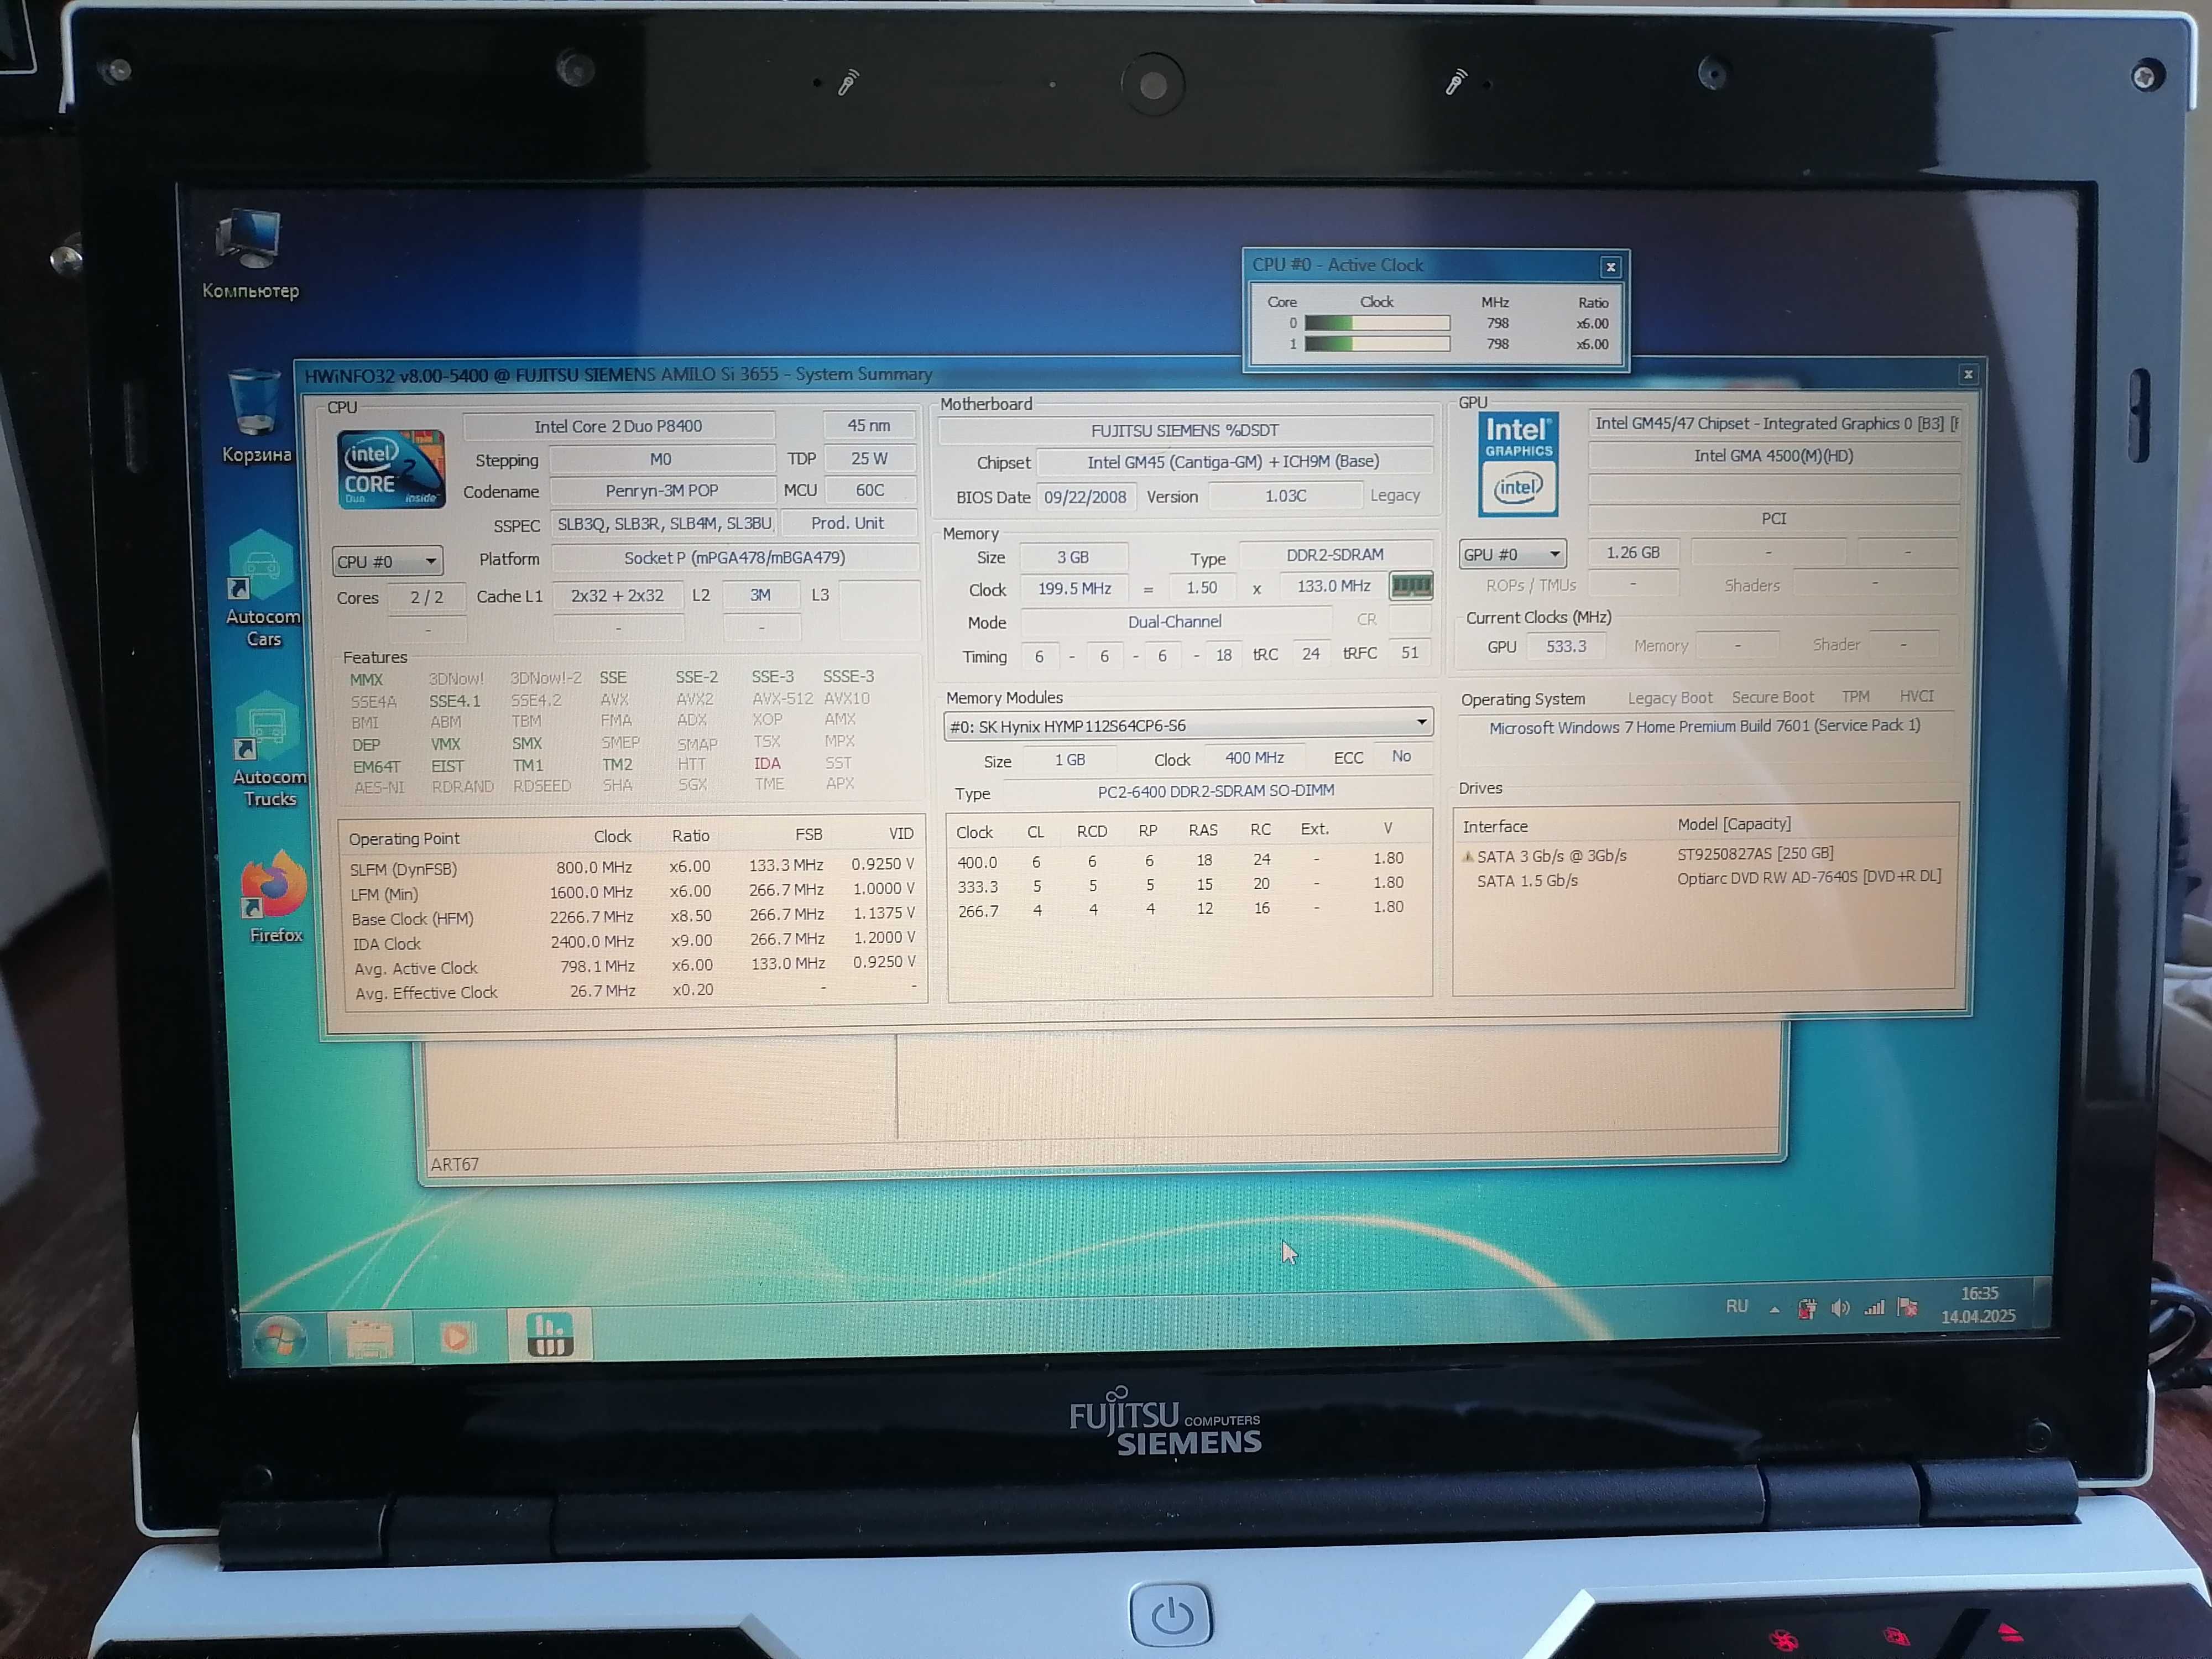Expand the SK Hynix memory module dropdown
The width and height of the screenshot is (2212, 1659).
coord(1188,725)
